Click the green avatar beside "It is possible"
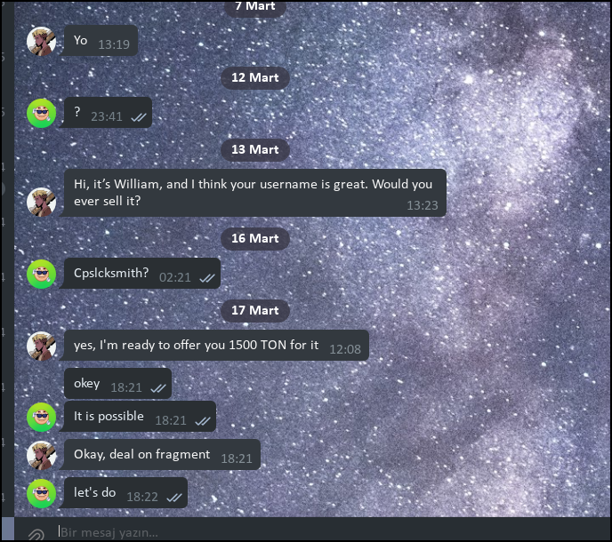Screen dimensions: 612x542 coord(41,417)
